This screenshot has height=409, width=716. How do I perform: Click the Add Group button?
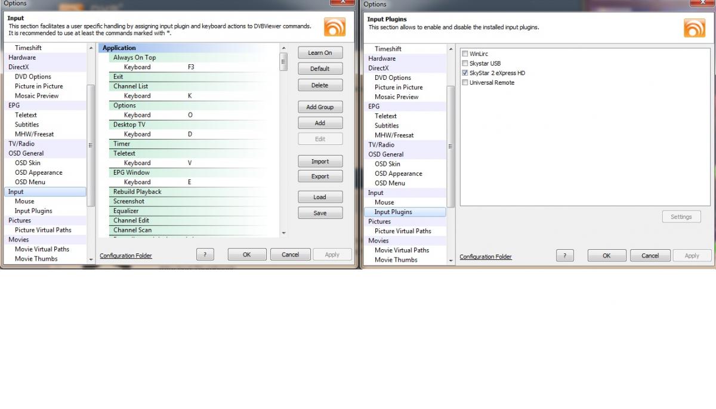coord(320,107)
